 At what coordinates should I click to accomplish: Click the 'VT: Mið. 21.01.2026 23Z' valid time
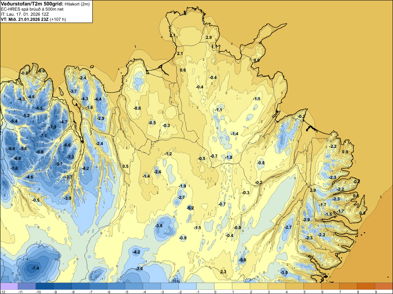[25, 19]
